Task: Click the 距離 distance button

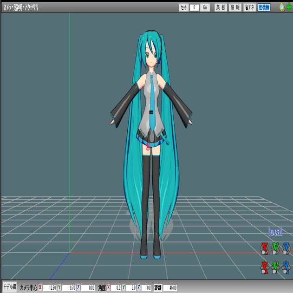Action: [158, 288]
